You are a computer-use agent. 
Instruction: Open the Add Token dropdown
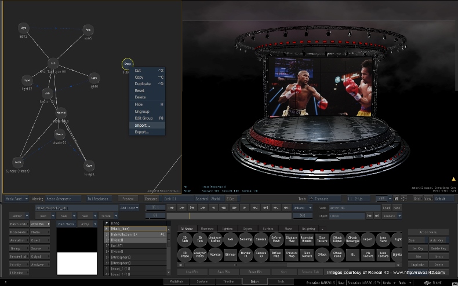pyautogui.click(x=129, y=208)
